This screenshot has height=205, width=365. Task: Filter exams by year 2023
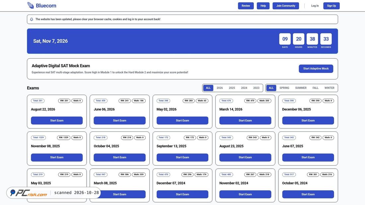point(256,88)
